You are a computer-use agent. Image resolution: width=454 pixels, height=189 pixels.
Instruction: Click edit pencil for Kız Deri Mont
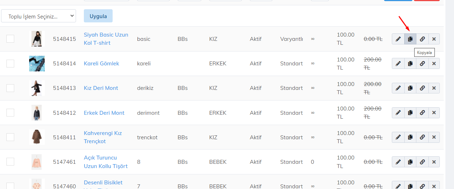pos(398,88)
